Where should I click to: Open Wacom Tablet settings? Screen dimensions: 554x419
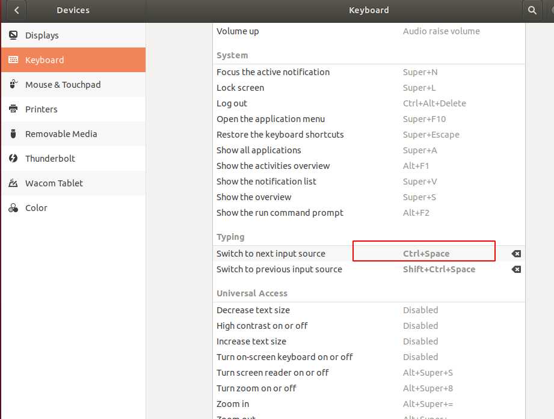(73, 183)
